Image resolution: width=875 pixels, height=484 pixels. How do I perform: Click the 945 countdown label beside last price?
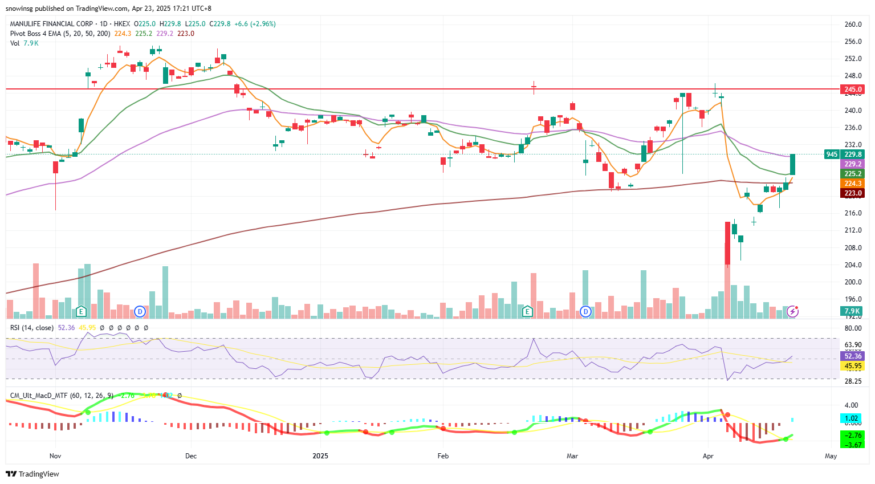(x=832, y=154)
